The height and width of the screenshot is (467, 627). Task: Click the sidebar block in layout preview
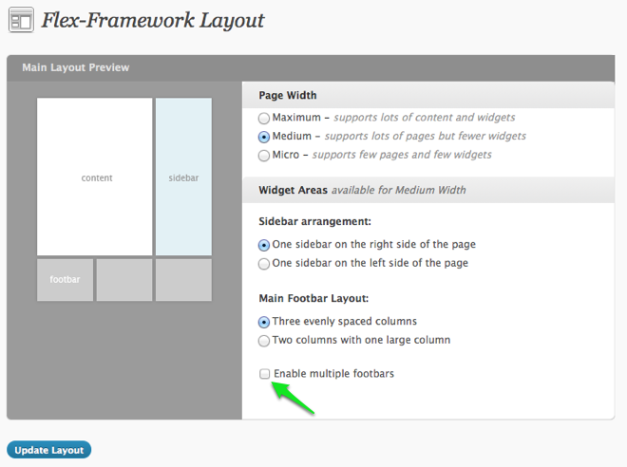point(183,177)
